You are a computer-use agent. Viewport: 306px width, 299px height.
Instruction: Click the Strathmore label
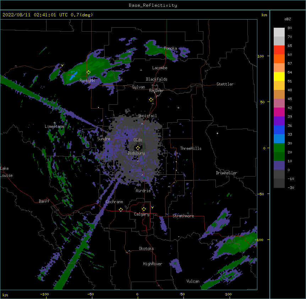[x=183, y=216]
